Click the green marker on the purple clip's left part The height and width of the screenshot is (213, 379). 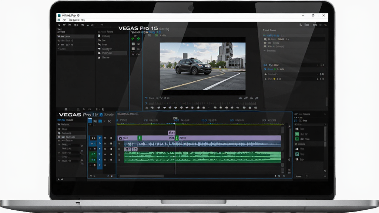140,138
